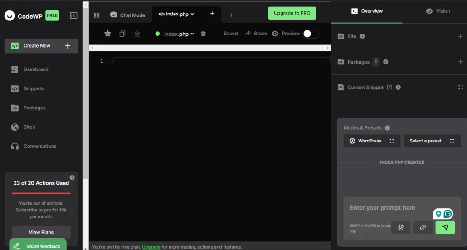The width and height of the screenshot is (467, 250).
Task: Click info icon next to Site
Action: point(362,36)
